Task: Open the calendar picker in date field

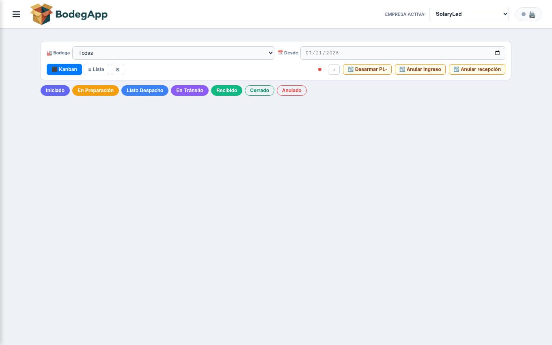Action: pos(497,53)
